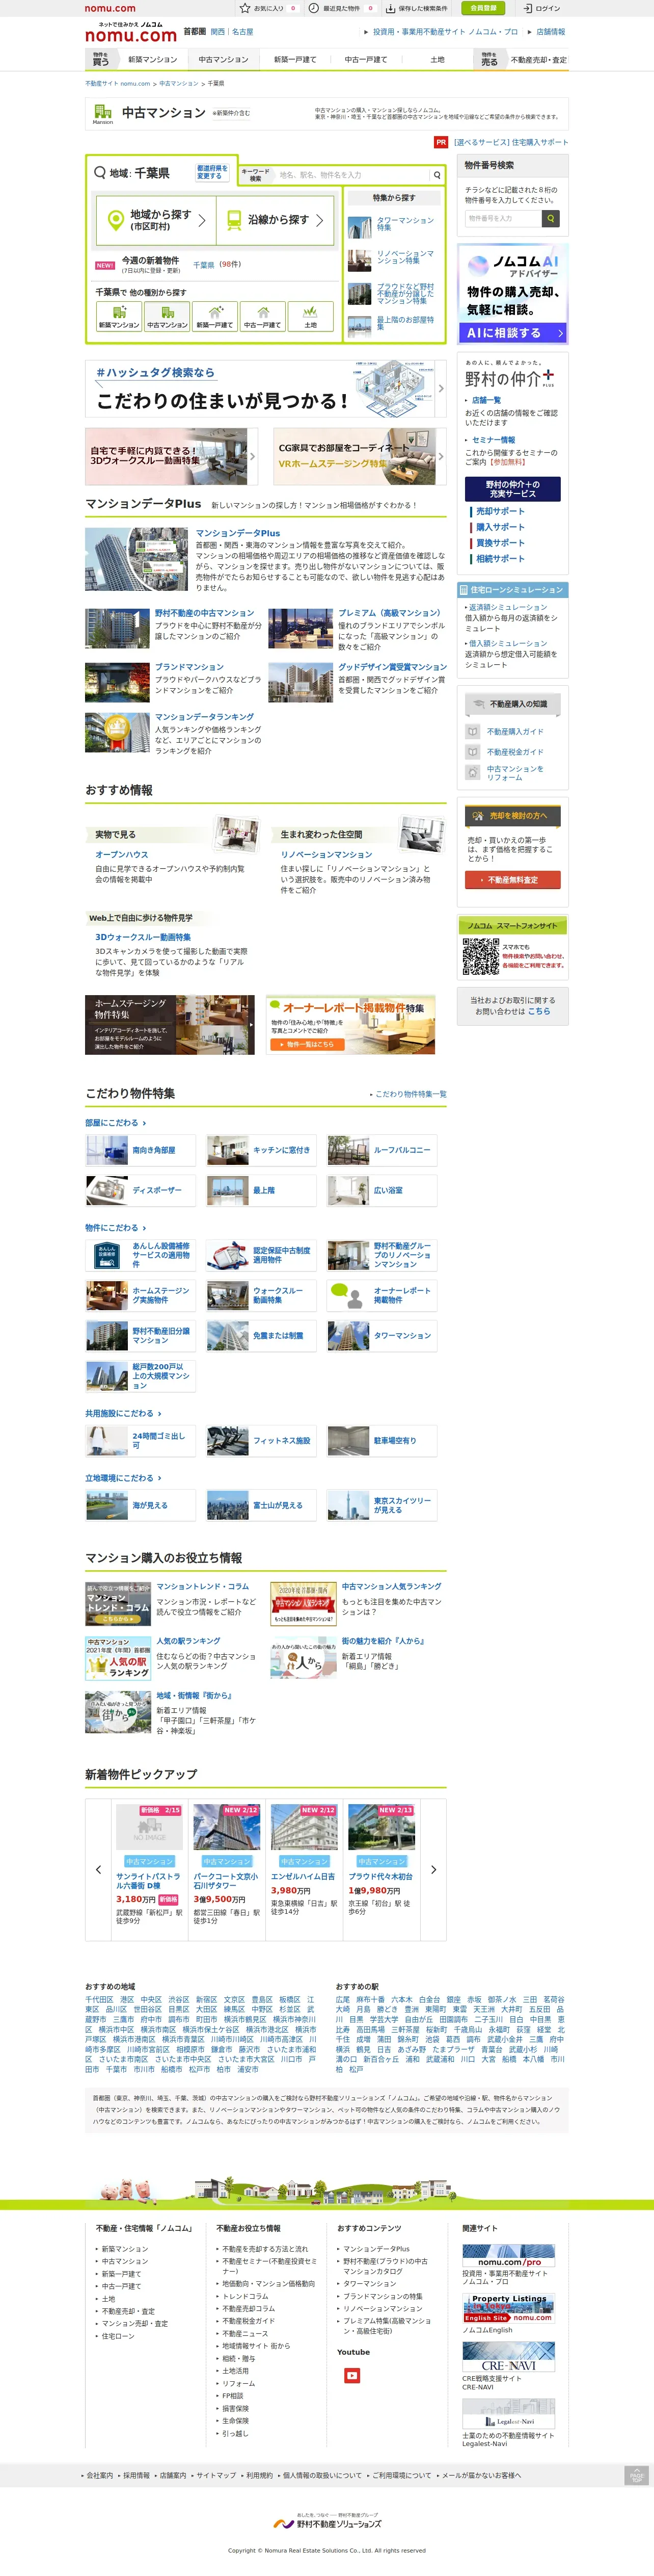Open こだわり物件特集一覧 link

coord(411,1094)
